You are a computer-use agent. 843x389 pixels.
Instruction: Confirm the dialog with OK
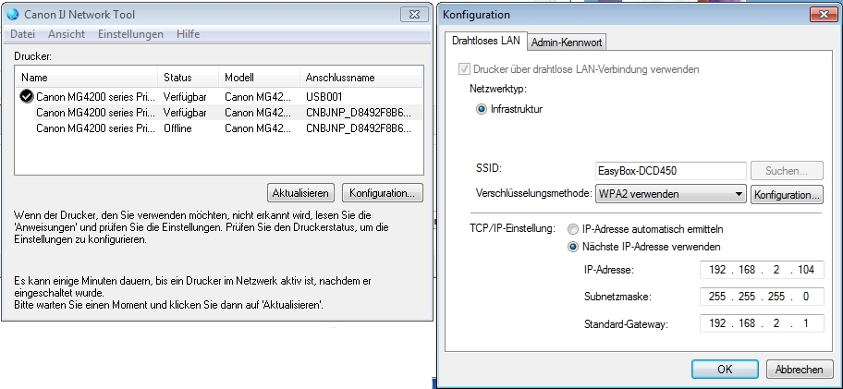[725, 369]
